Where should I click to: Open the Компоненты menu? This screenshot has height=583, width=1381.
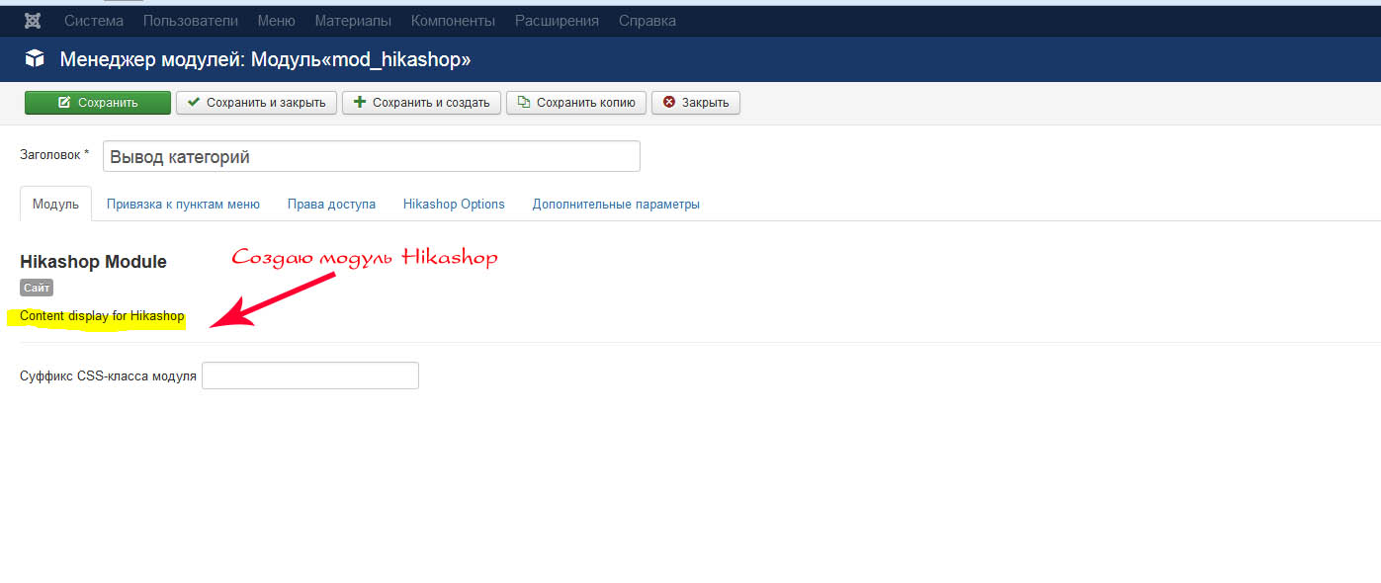pos(453,21)
